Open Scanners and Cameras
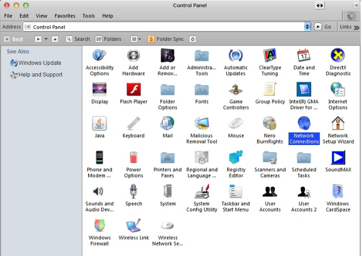The width and height of the screenshot is (362, 256). (270, 164)
